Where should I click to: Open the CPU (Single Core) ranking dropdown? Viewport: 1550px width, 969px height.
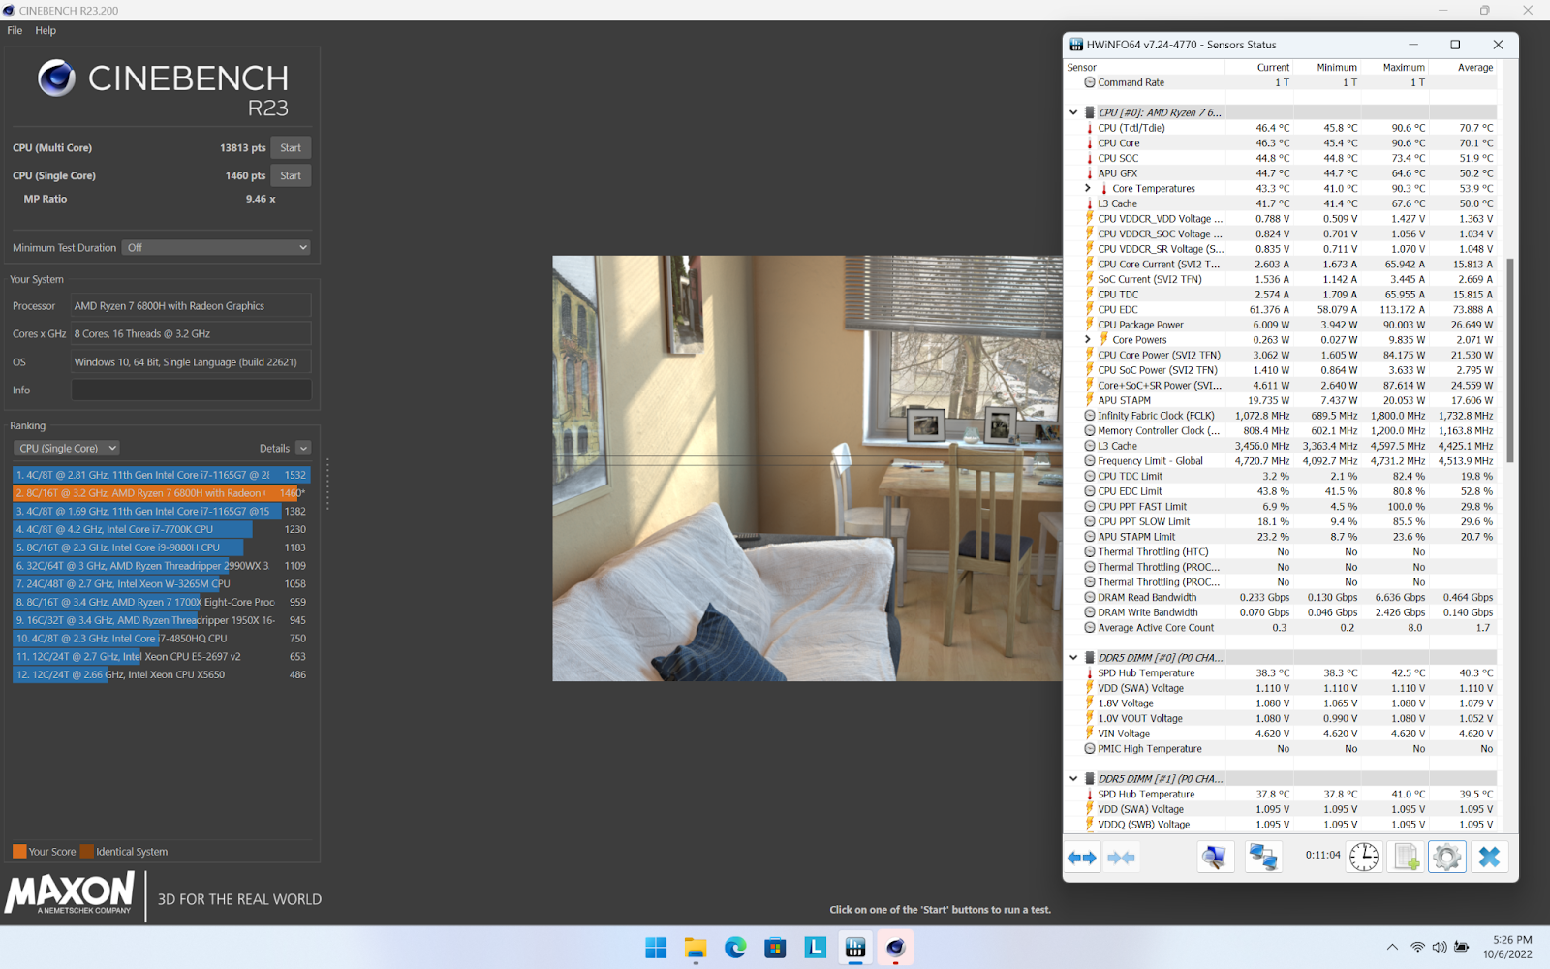[x=66, y=448]
